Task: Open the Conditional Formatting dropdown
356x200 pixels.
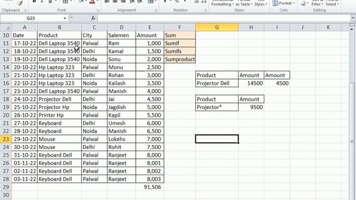Action: tap(222, 3)
